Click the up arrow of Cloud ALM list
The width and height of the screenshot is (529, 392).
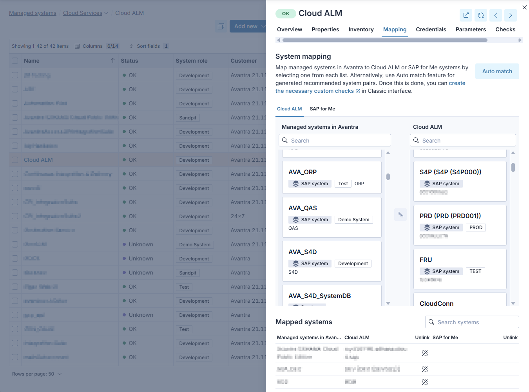pos(513,153)
